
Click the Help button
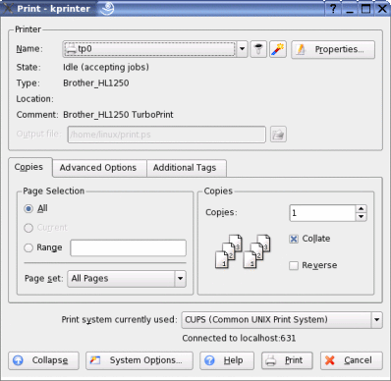[227, 360]
